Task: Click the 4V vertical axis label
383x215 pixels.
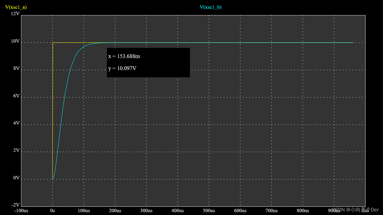Action: tap(16, 123)
